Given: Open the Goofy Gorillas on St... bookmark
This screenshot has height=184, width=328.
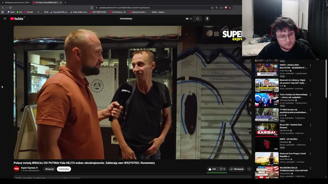Looking at the screenshot, I should click(x=79, y=12).
